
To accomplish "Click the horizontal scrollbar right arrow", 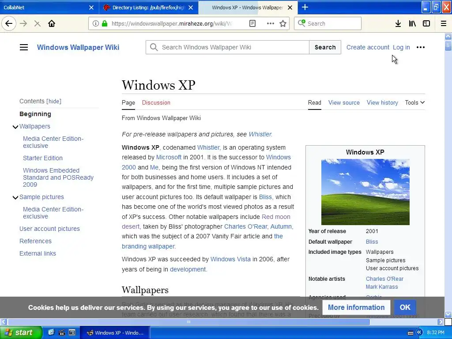I will pyautogui.click(x=441, y=322).
